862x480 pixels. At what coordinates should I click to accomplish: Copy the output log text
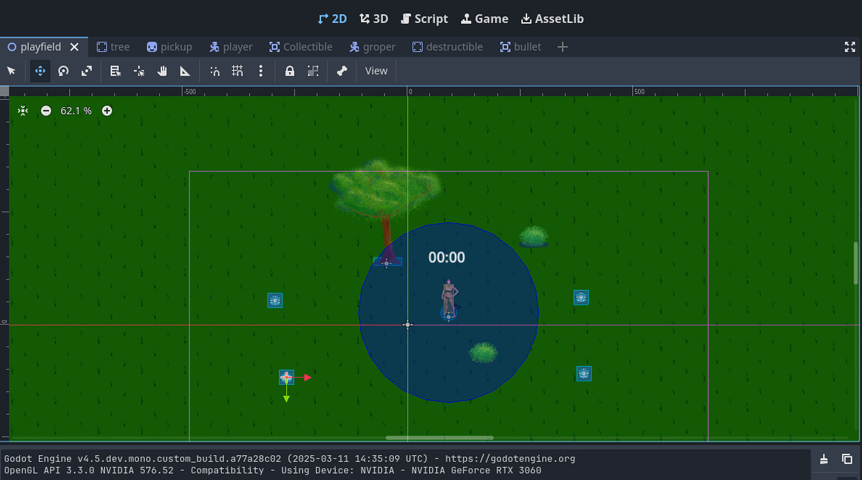[847, 459]
